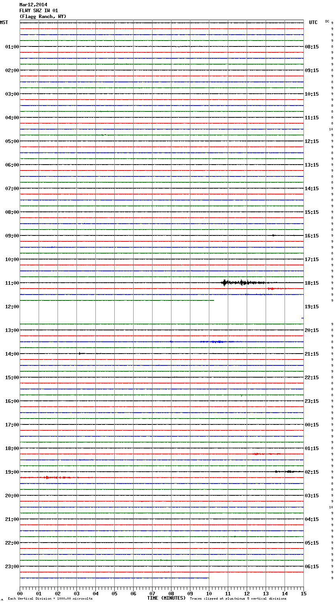
Task: Click the "14:00" MST hour label
Action: [x=12, y=354]
